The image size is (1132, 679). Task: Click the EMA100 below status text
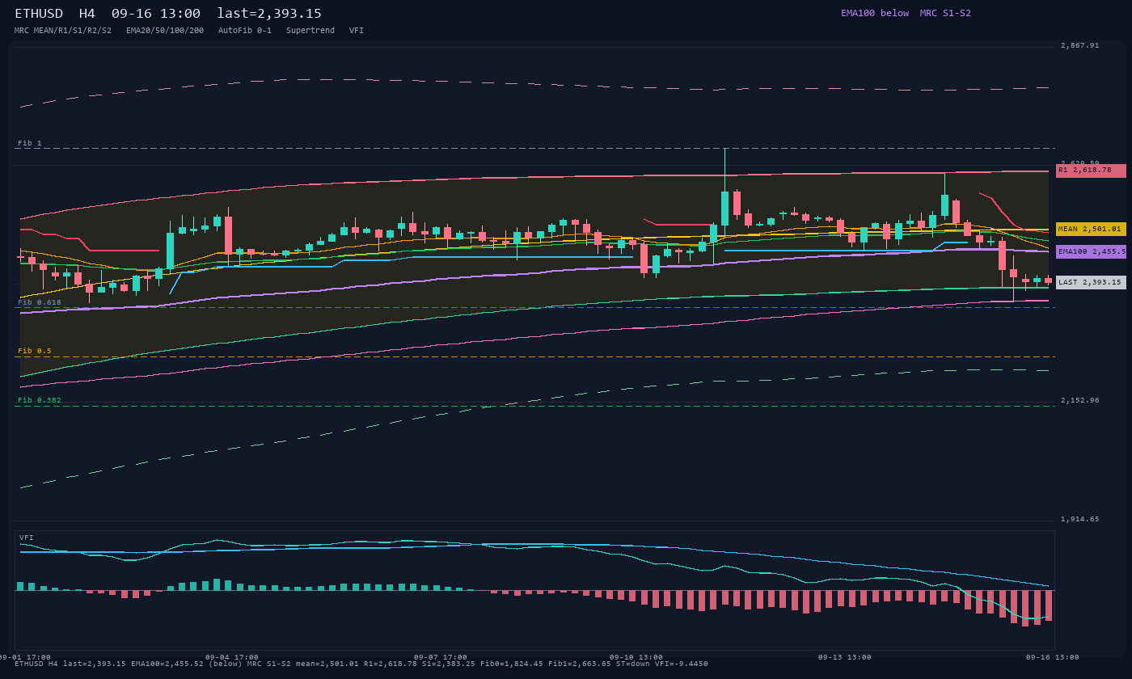click(x=875, y=13)
